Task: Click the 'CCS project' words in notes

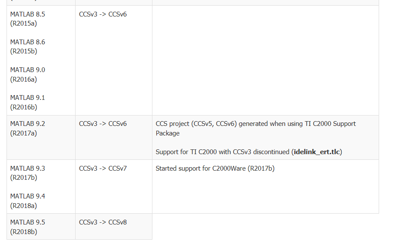Action: click(x=173, y=124)
